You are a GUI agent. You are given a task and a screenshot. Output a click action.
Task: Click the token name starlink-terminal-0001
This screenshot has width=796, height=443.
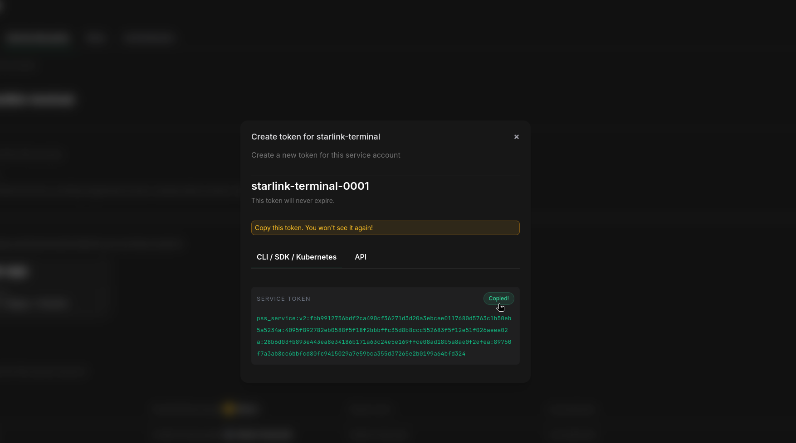click(310, 186)
